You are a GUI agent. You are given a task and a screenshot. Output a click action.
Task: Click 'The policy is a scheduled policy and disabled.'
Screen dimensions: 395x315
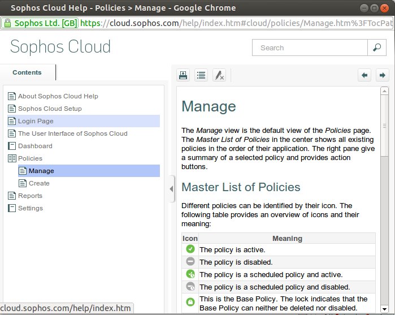point(275,287)
